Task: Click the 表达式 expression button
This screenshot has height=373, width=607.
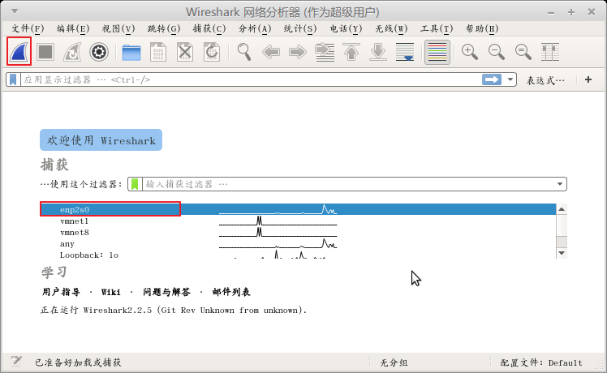Action: [x=545, y=80]
